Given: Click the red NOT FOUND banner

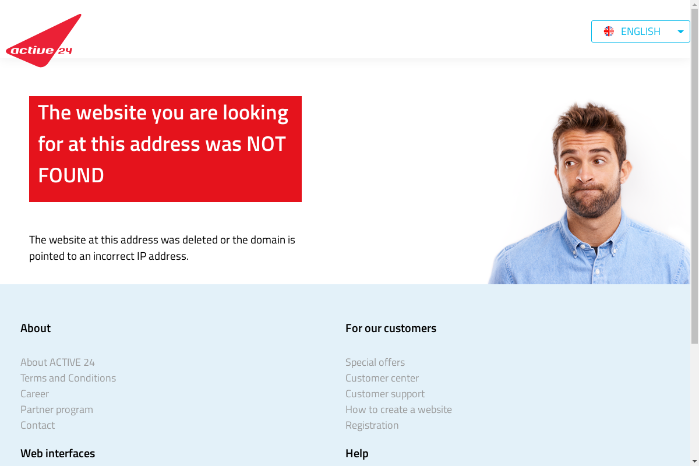Looking at the screenshot, I should pos(165,149).
